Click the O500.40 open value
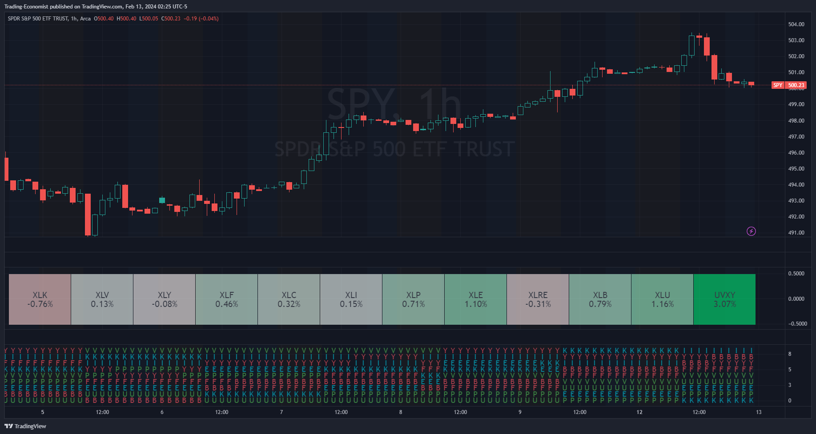The width and height of the screenshot is (816, 434). pyautogui.click(x=104, y=19)
